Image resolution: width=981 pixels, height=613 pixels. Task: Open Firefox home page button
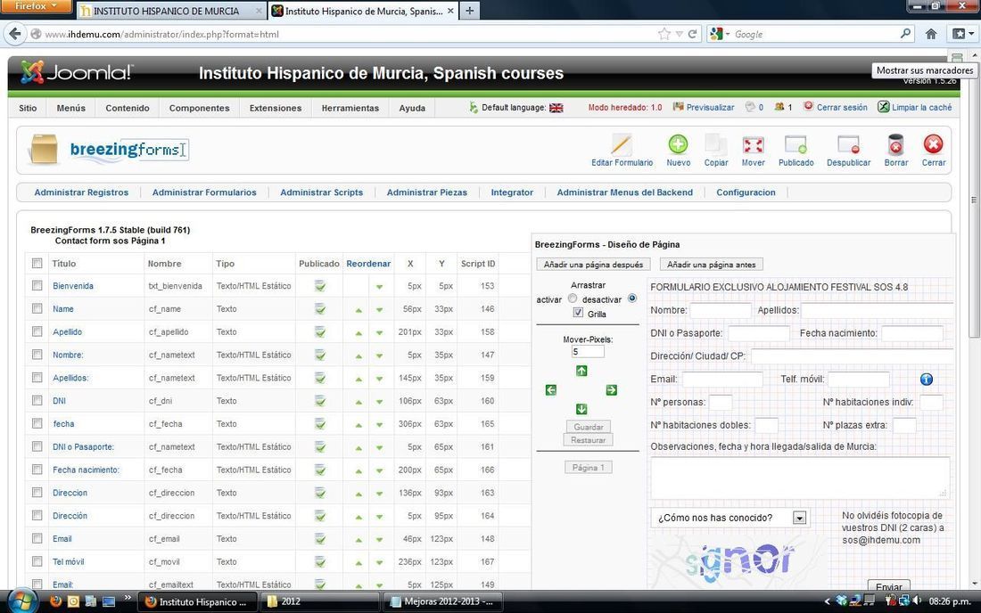coord(931,34)
